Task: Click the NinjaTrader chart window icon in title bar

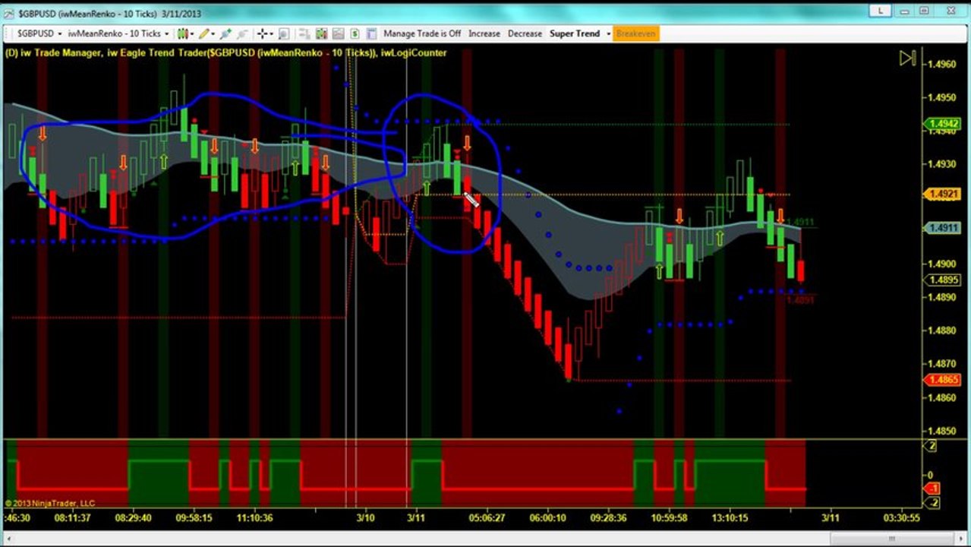Action: pos(8,15)
